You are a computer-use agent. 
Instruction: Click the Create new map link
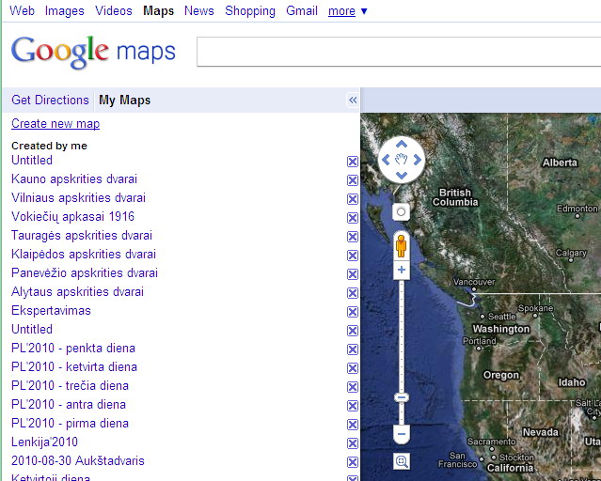tap(55, 124)
